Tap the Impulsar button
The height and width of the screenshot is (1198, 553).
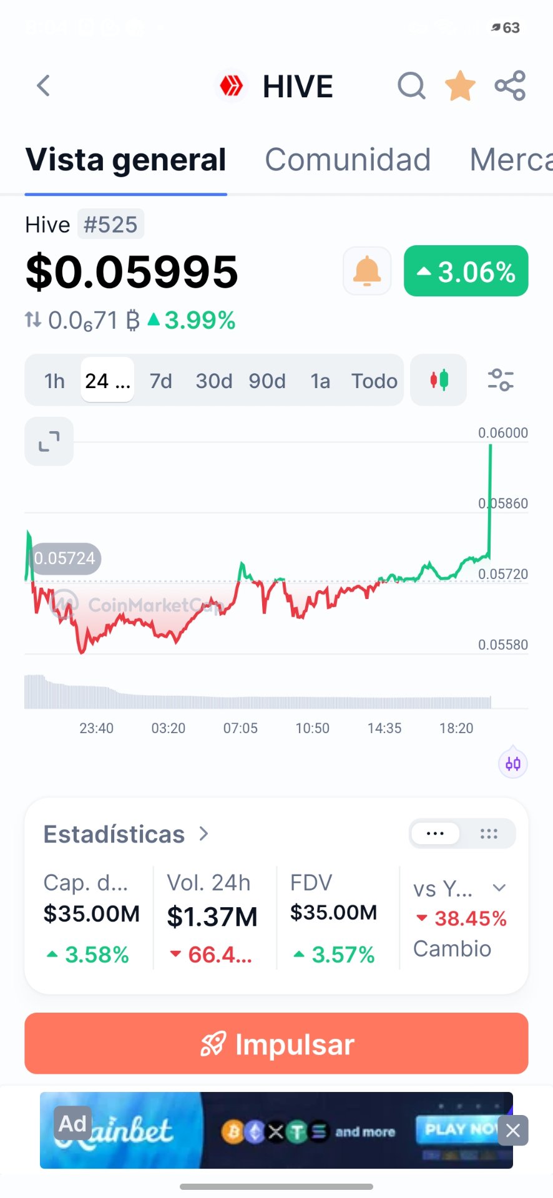tap(276, 1043)
